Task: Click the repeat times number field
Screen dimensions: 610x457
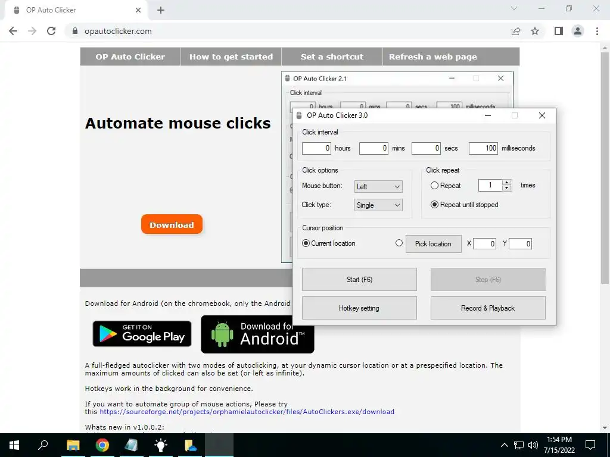Action: tap(490, 186)
